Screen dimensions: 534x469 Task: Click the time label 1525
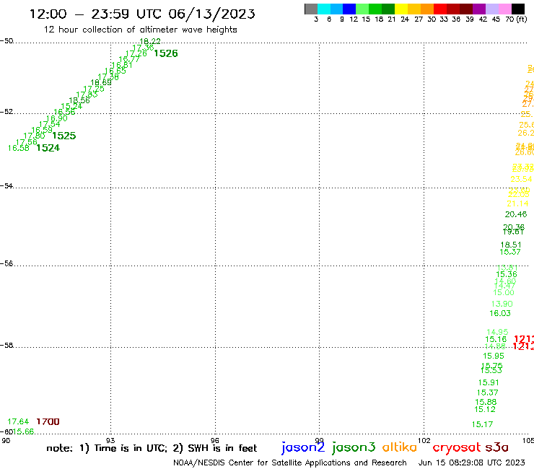(64, 136)
